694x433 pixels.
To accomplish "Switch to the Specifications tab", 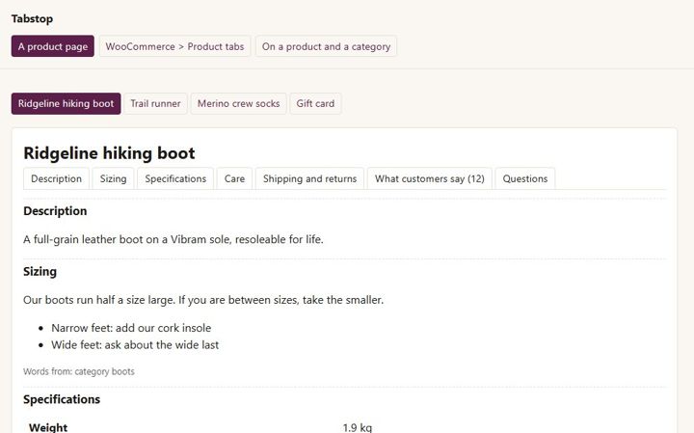I will [x=175, y=178].
